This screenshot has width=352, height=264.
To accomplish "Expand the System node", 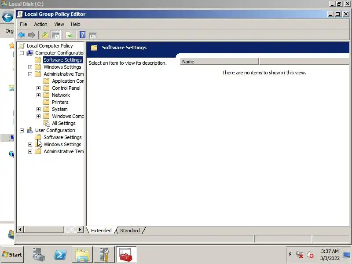I will (x=38, y=109).
